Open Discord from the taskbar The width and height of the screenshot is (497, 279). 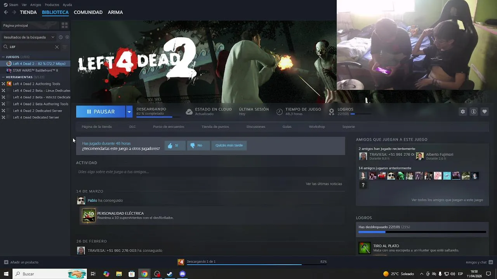(x=182, y=274)
